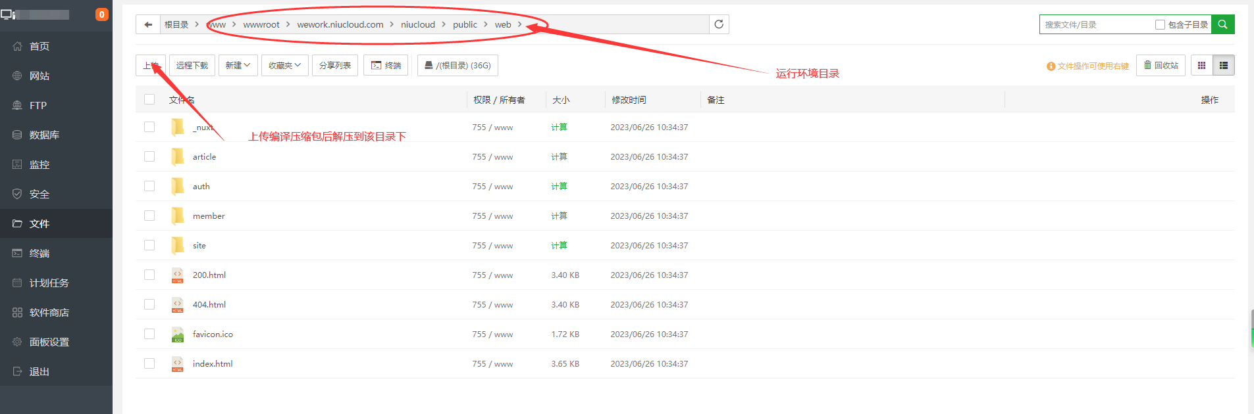Open 数据库 in the sidebar menu
The image size is (1254, 414).
pos(44,135)
